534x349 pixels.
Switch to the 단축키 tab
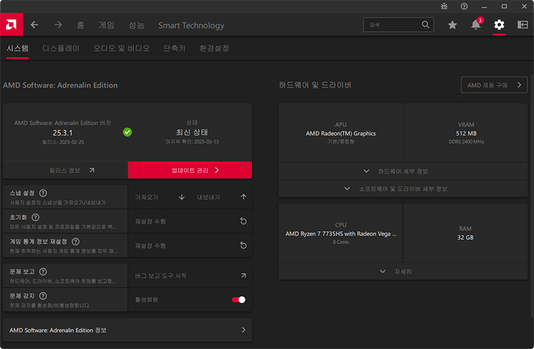(x=174, y=49)
